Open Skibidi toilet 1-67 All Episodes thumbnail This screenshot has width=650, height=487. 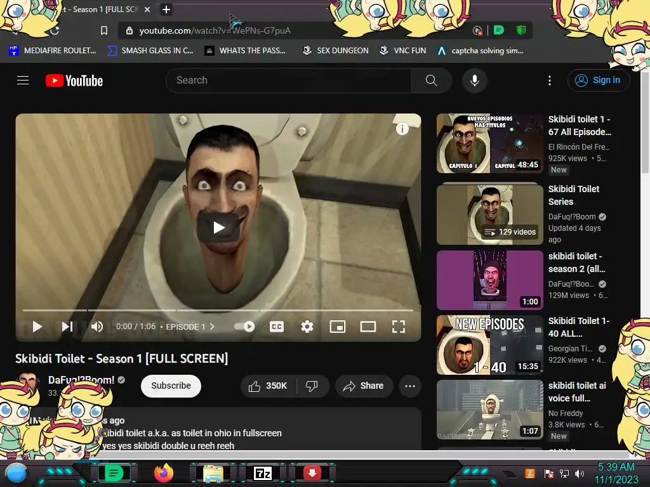tap(489, 143)
